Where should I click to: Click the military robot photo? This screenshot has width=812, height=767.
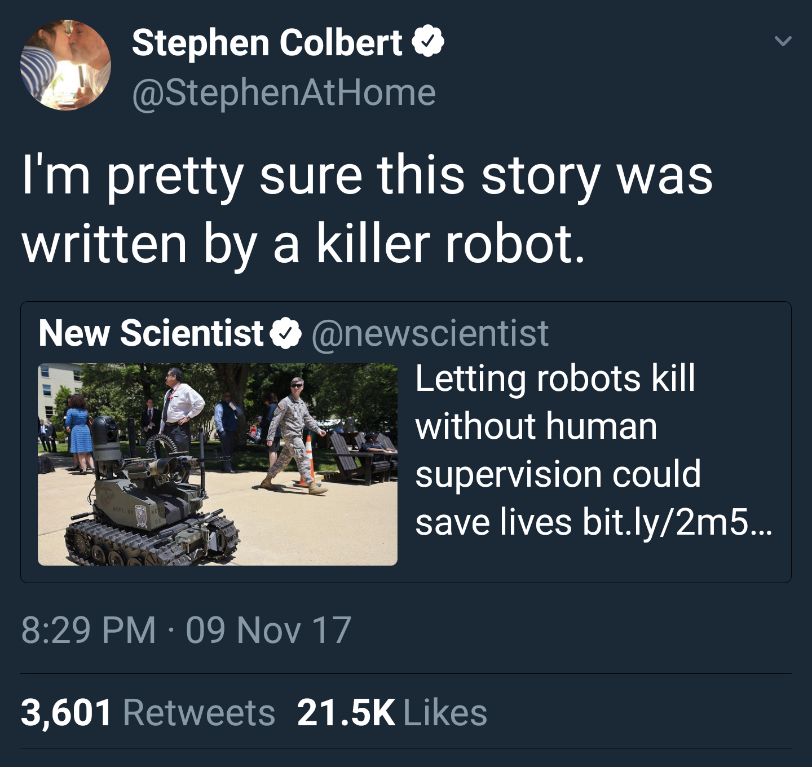click(220, 462)
